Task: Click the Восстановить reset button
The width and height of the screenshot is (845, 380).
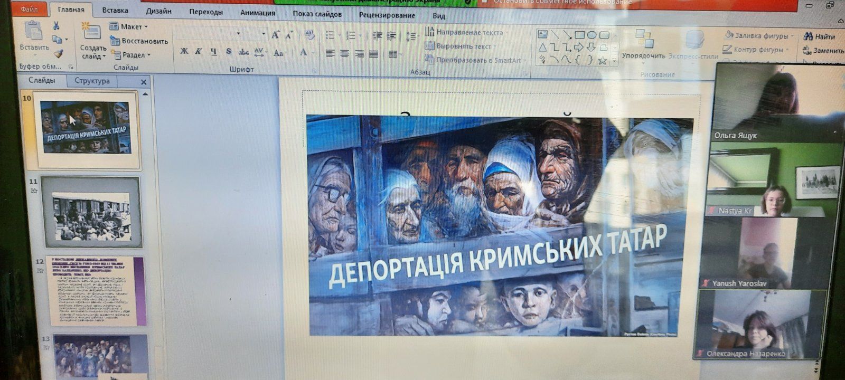Action: (x=139, y=41)
